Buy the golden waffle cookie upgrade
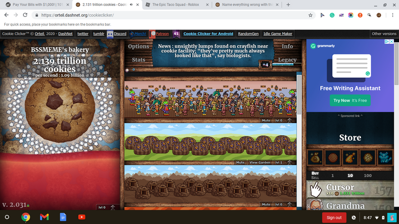This screenshot has height=224, width=399. click(x=368, y=157)
